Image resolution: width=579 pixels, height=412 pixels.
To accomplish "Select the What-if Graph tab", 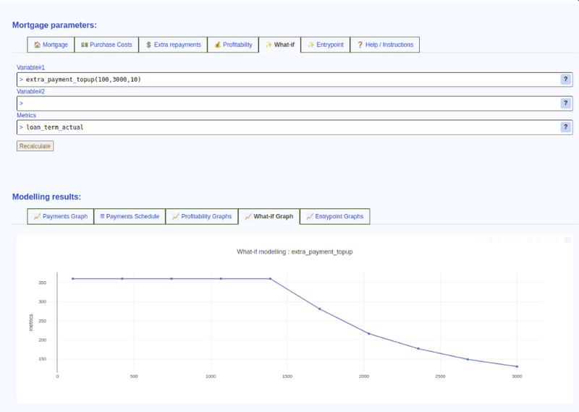I will [x=269, y=216].
